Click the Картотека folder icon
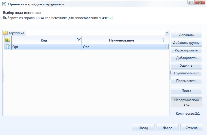Viewport: 207px width, 135px height. click(5, 33)
